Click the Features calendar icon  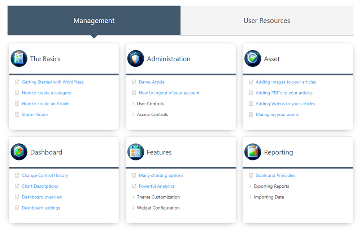click(x=136, y=152)
